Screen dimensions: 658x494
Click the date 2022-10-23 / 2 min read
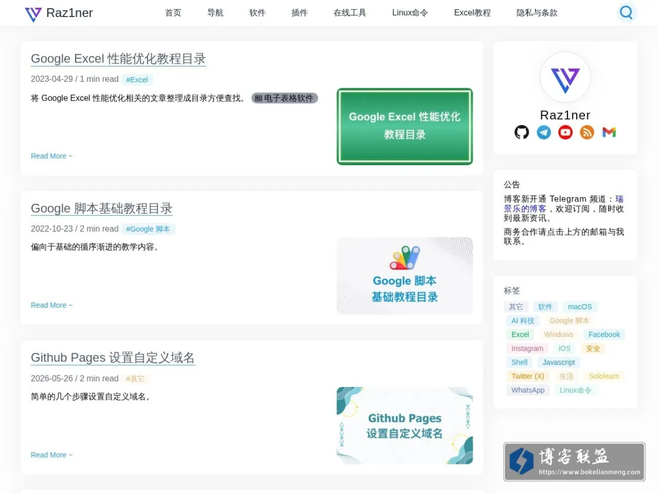point(75,229)
